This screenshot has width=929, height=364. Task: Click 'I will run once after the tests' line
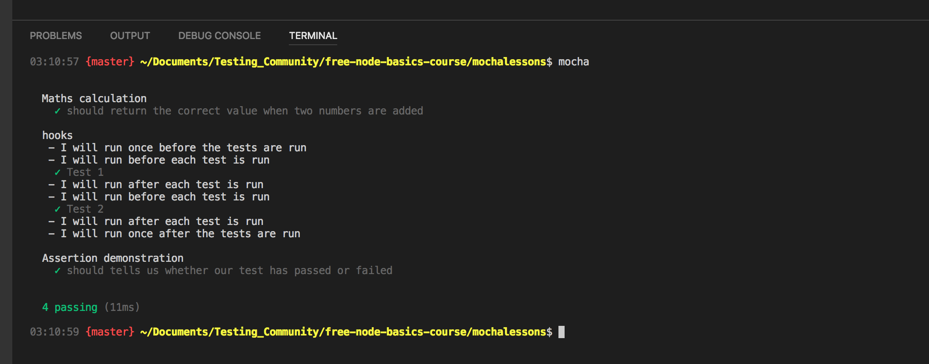(180, 234)
